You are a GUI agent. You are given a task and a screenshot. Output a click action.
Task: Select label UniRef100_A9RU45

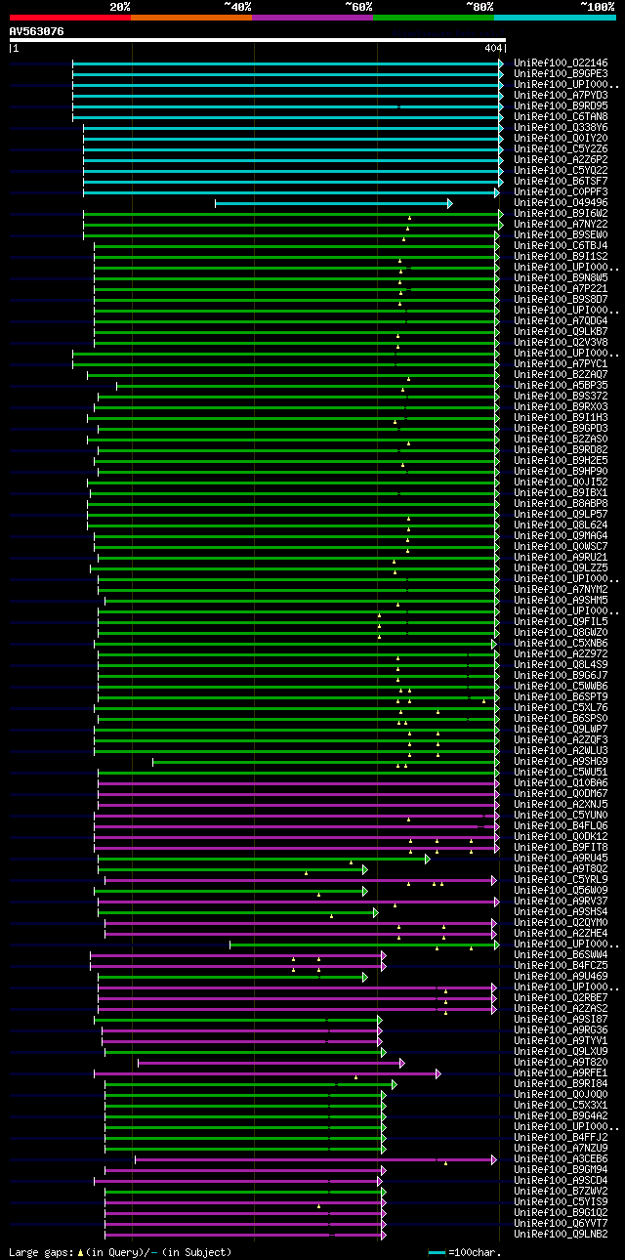click(x=561, y=858)
